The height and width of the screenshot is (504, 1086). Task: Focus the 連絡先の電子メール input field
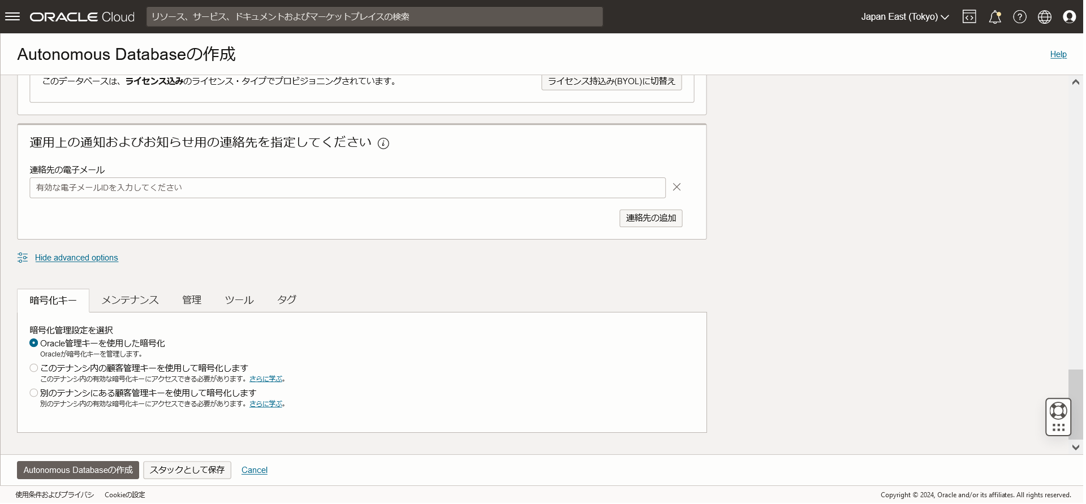click(x=347, y=188)
